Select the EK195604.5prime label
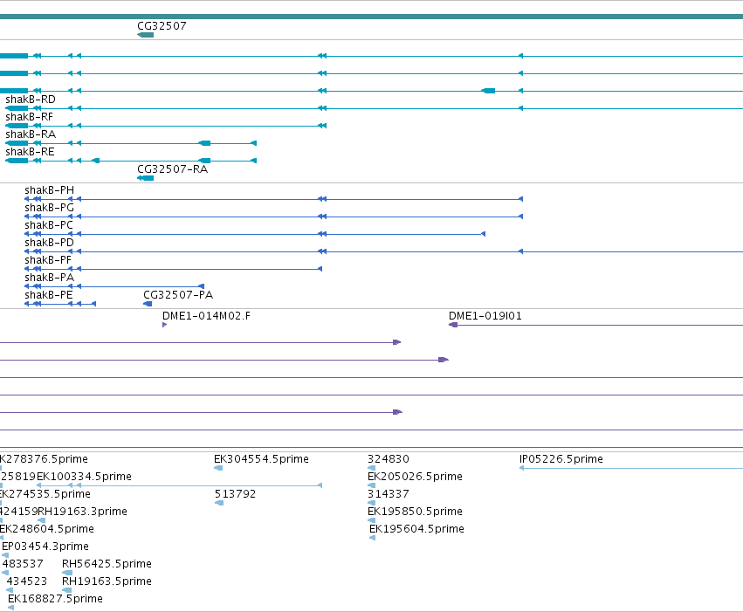743x612 pixels. pos(416,530)
